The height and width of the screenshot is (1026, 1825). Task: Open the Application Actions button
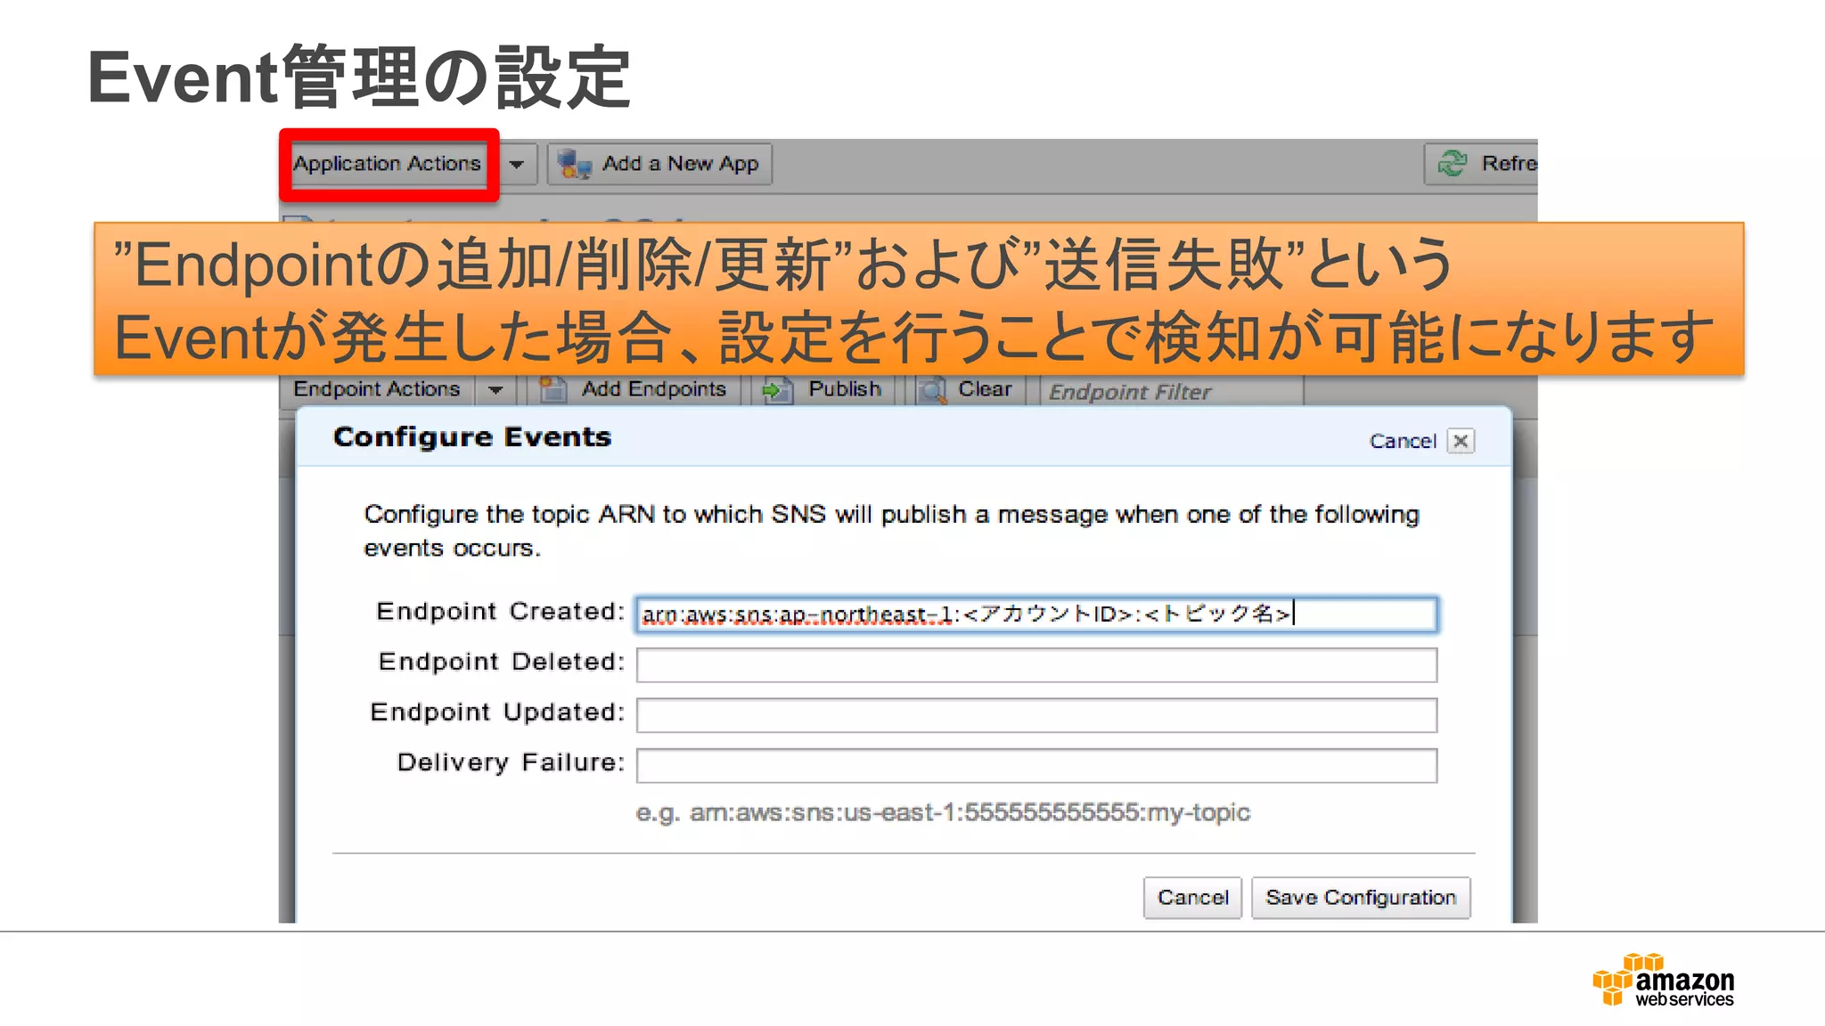(x=387, y=164)
